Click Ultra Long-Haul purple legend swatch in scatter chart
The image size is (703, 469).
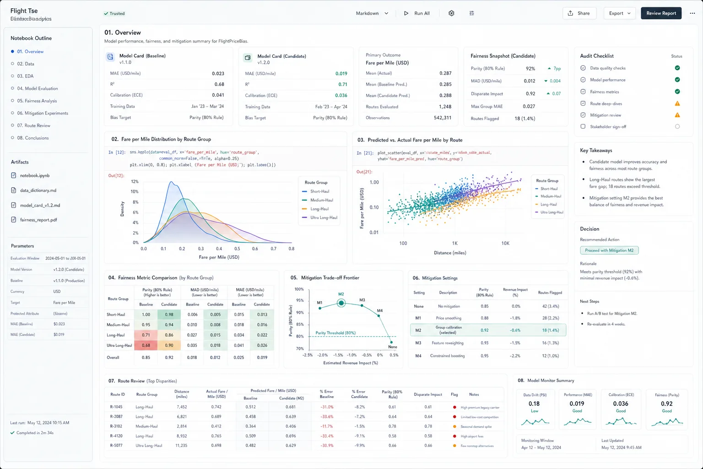[x=537, y=212]
